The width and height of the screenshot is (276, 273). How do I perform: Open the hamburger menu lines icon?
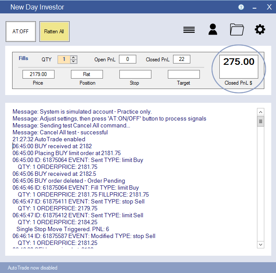[189, 30]
